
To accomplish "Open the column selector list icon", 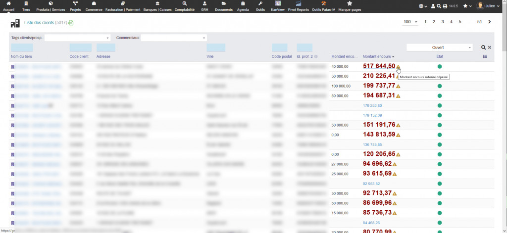I will tap(485, 57).
